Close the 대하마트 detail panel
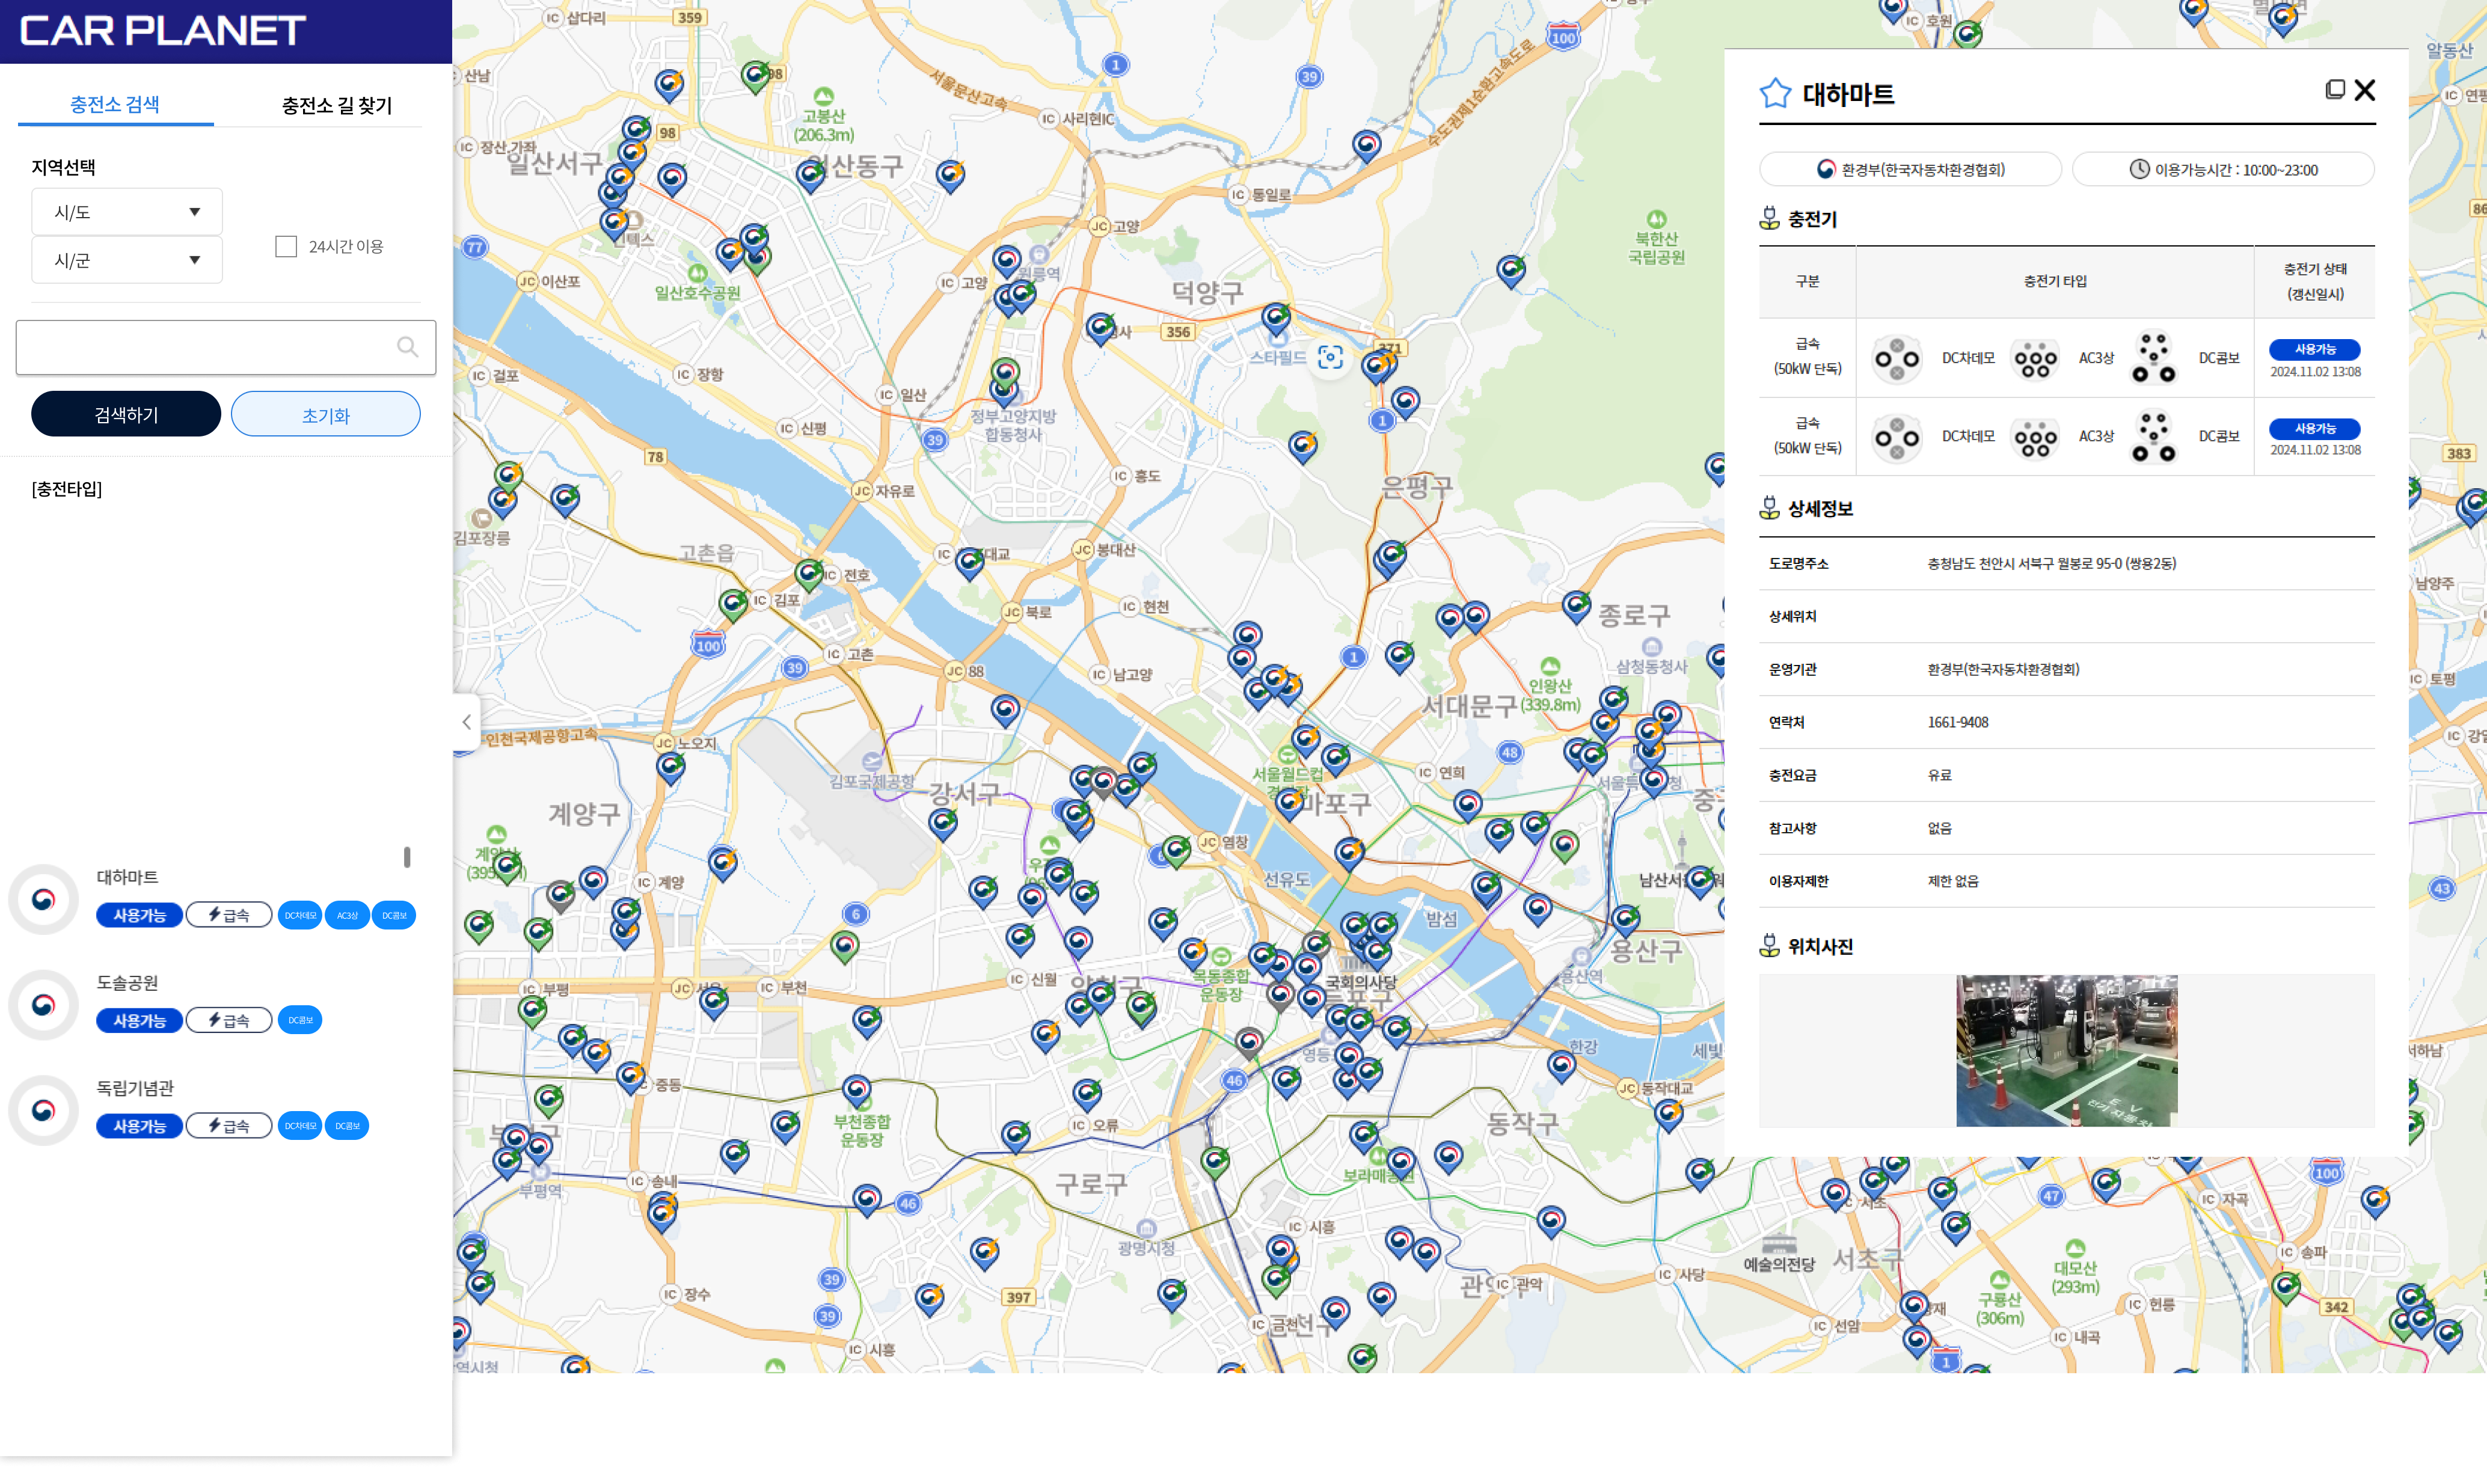 pos(2366,90)
